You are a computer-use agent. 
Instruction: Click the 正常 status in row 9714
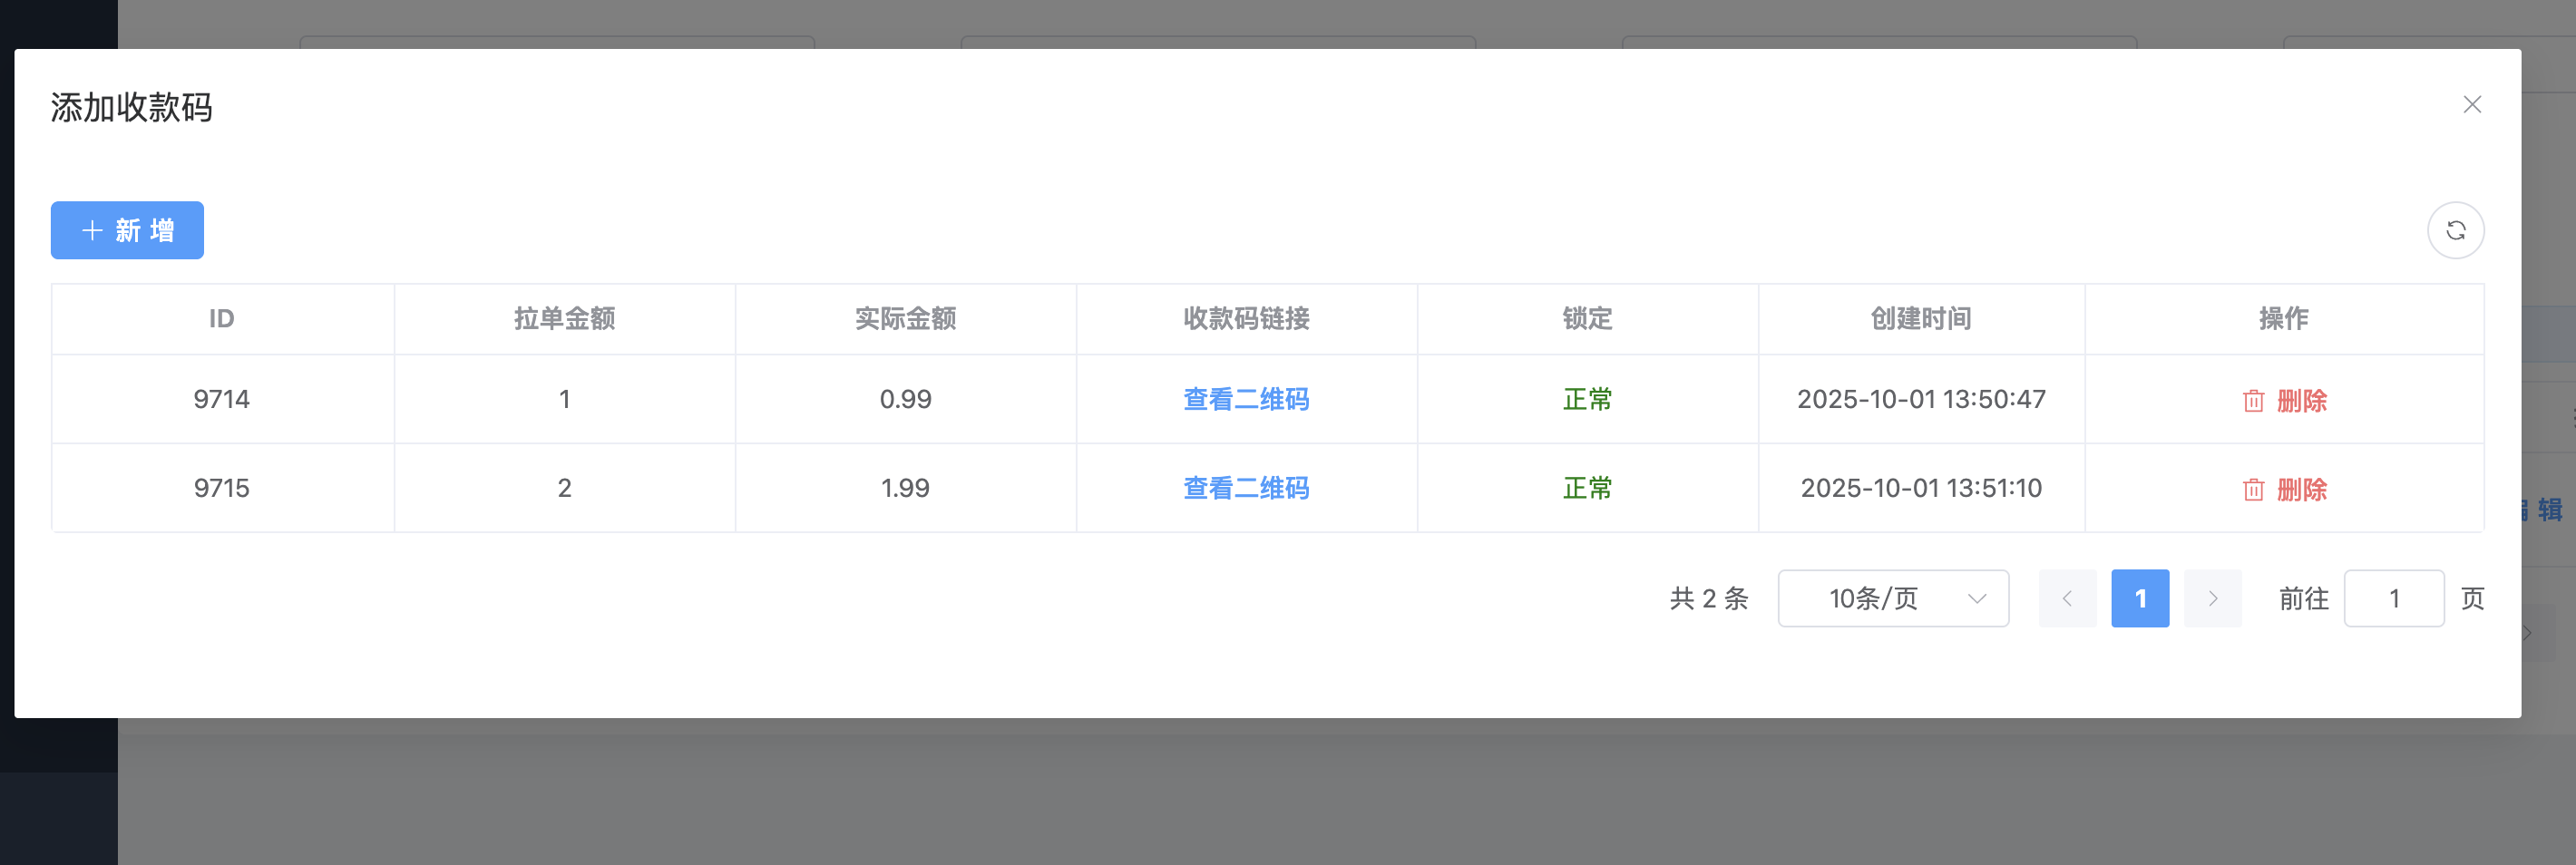pos(1587,400)
